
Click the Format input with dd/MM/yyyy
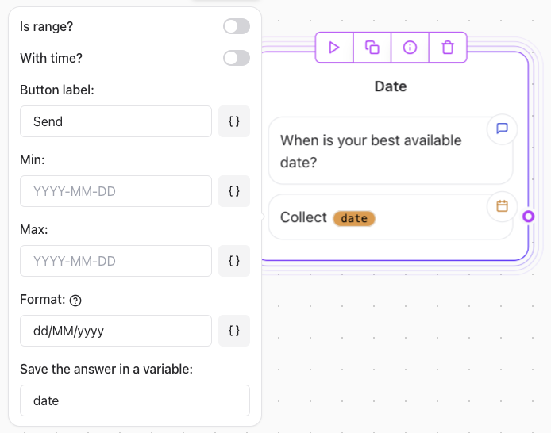click(x=116, y=331)
